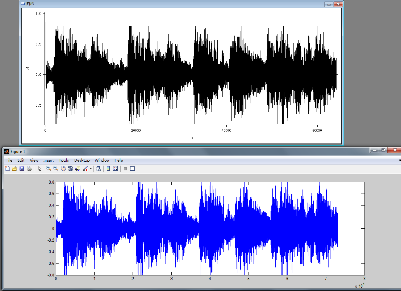Maximize the Figure 1 window
This screenshot has width=401, height=291.
pyautogui.click(x=383, y=150)
